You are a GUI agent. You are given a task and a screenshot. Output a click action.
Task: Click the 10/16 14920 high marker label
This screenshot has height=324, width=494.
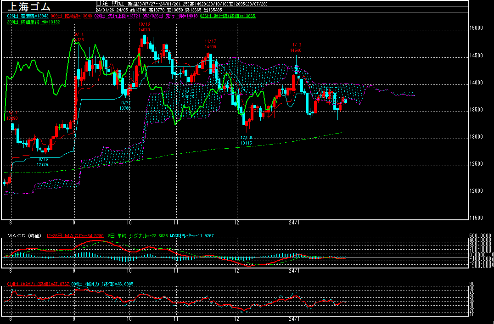(x=144, y=27)
